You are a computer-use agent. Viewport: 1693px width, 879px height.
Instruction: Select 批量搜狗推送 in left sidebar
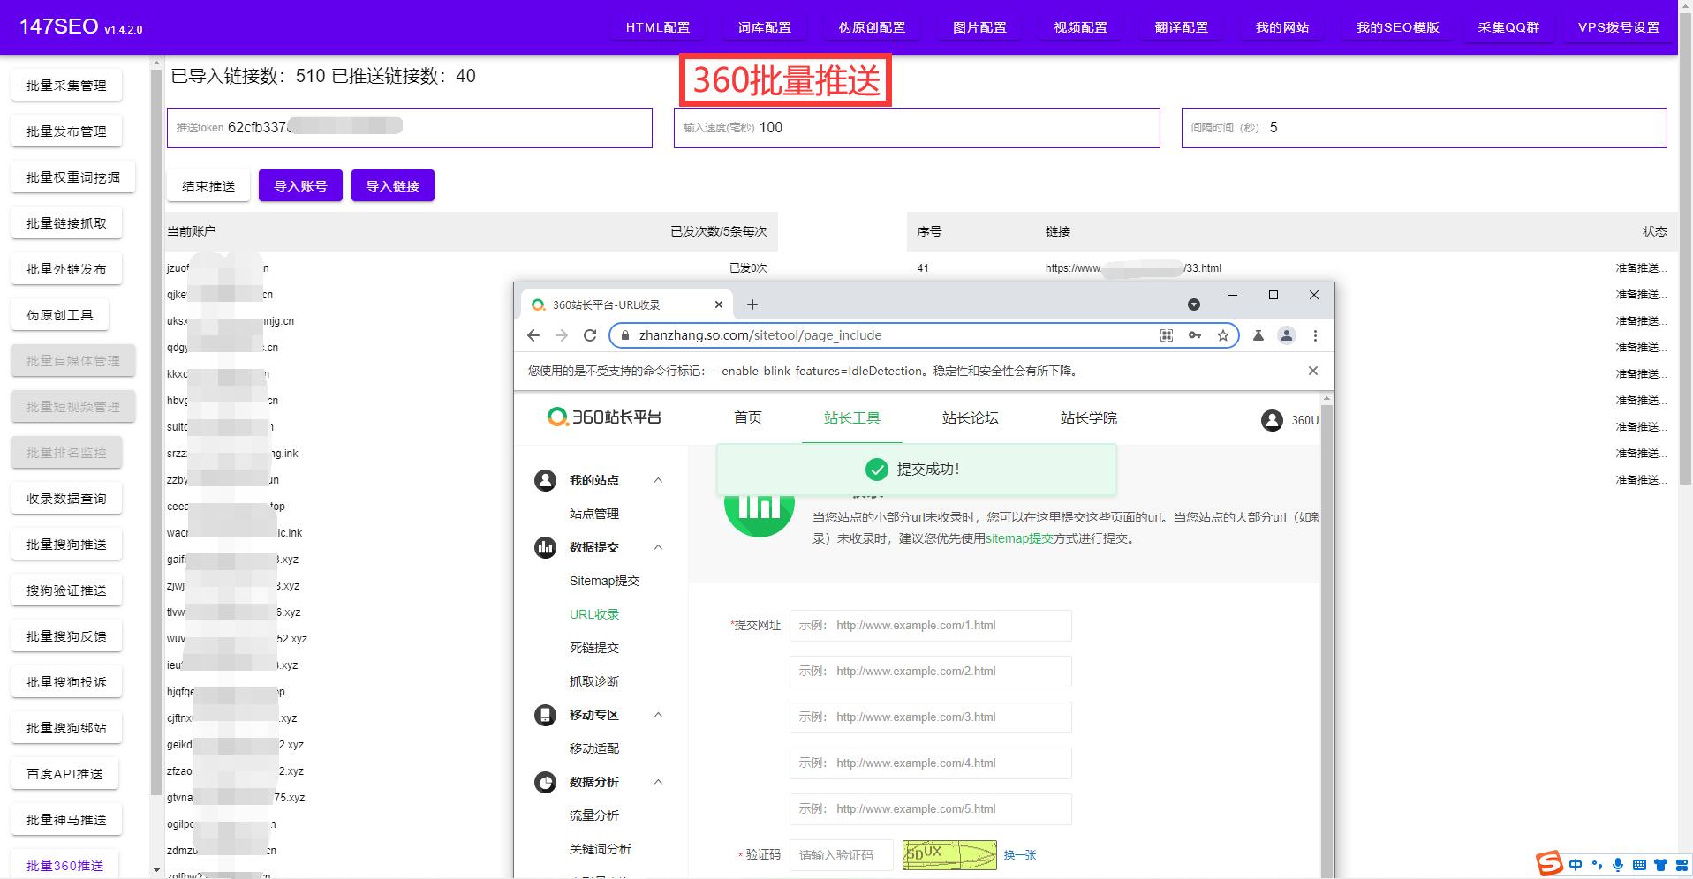[x=66, y=545]
